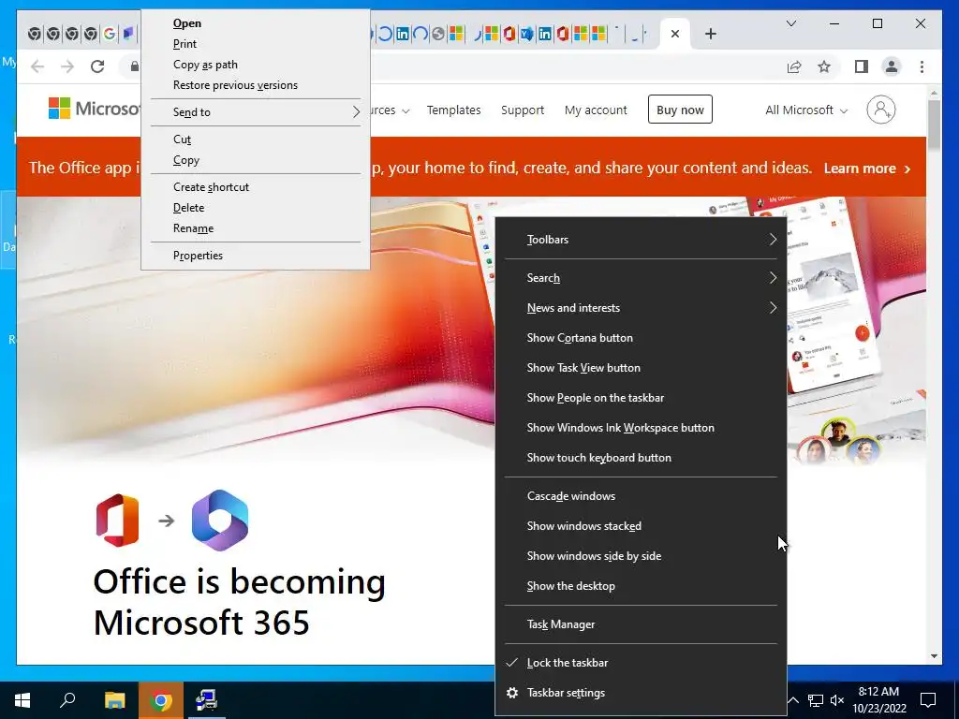Reload the page with the refresh icon
This screenshot has height=719, width=959.
click(97, 66)
